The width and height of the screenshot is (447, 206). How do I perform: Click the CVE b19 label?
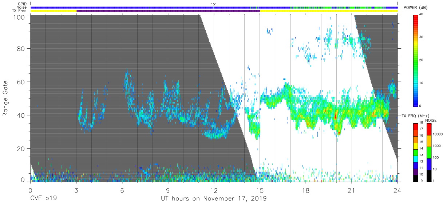point(43,199)
